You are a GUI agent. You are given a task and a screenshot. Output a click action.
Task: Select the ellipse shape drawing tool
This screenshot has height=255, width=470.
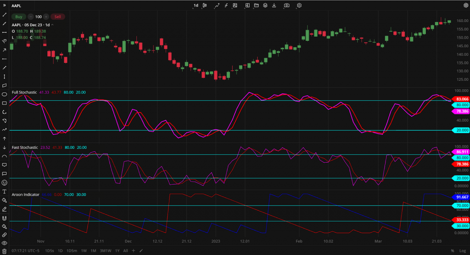point(4,94)
